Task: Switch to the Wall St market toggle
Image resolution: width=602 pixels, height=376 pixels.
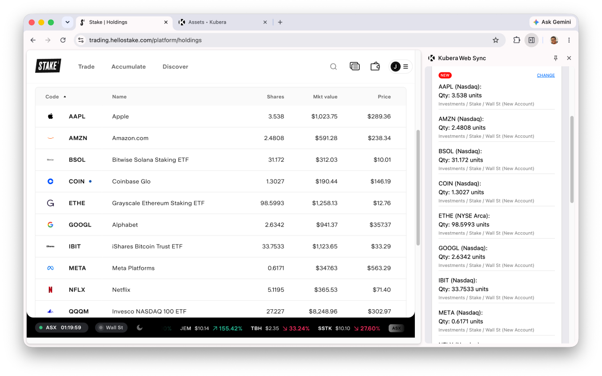Action: point(111,328)
